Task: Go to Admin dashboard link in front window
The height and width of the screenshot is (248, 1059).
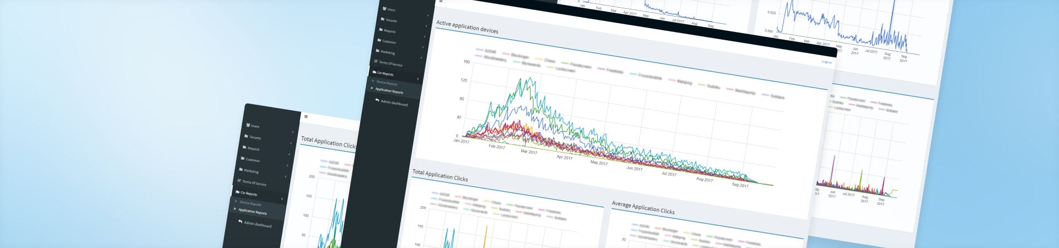Action: coord(394,103)
